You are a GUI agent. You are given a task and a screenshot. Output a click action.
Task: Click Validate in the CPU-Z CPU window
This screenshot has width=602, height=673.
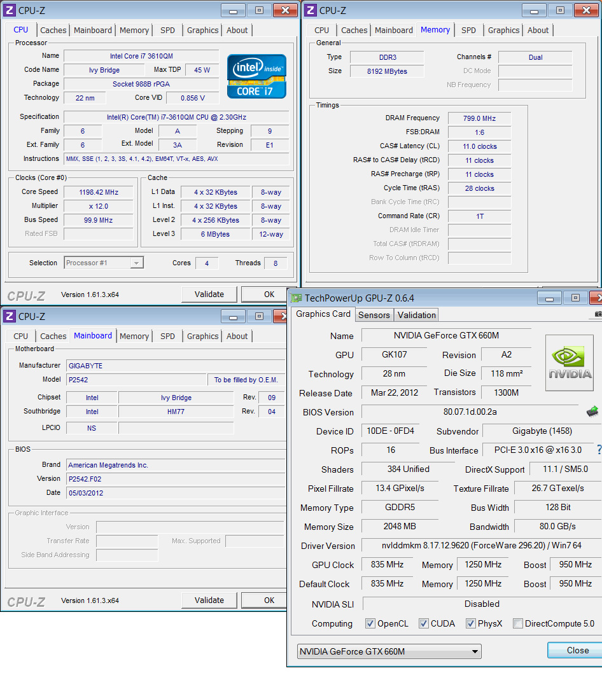[x=209, y=295]
